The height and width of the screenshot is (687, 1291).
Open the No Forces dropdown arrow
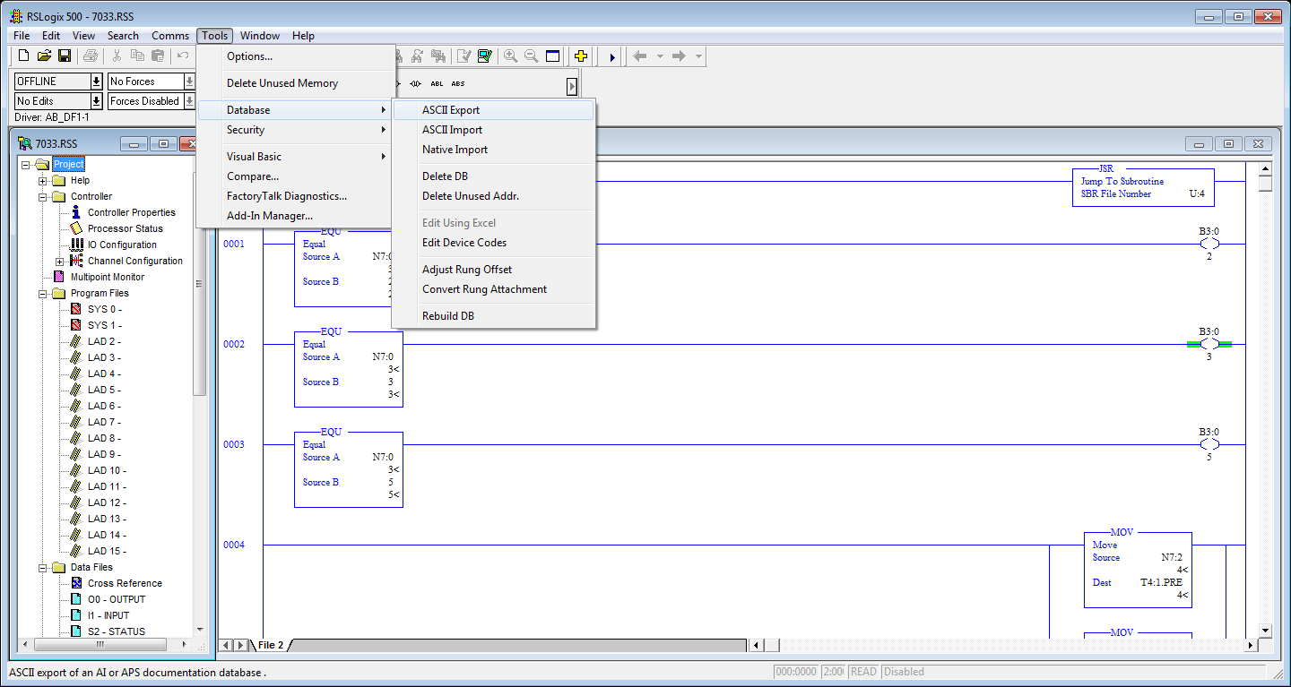pos(190,82)
